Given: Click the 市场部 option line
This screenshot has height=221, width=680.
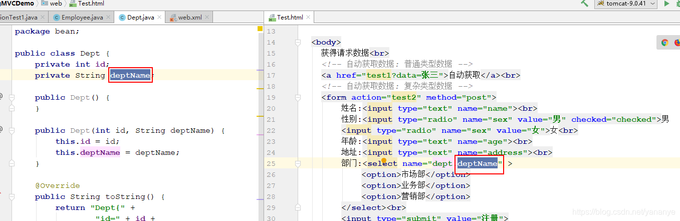Looking at the screenshot, I should tap(416, 174).
